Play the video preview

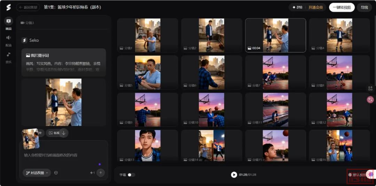pos(234,175)
